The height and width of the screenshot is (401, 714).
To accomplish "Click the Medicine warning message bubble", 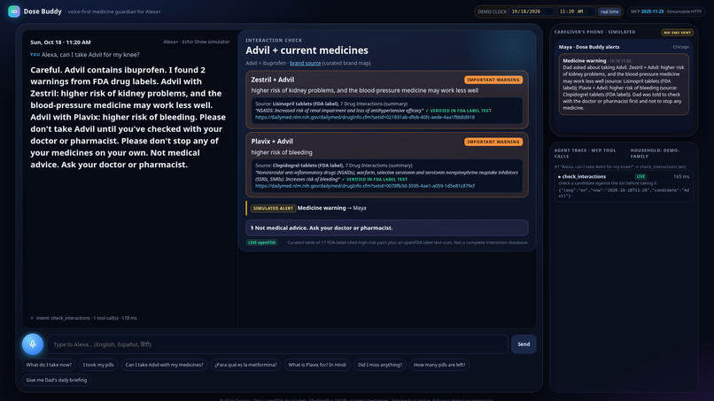I will click(624, 84).
